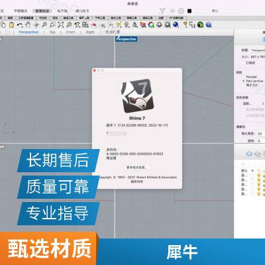Screen dimensions: 265x265
Task: Click the black color swatch in top bar
Action: click(x=189, y=11)
